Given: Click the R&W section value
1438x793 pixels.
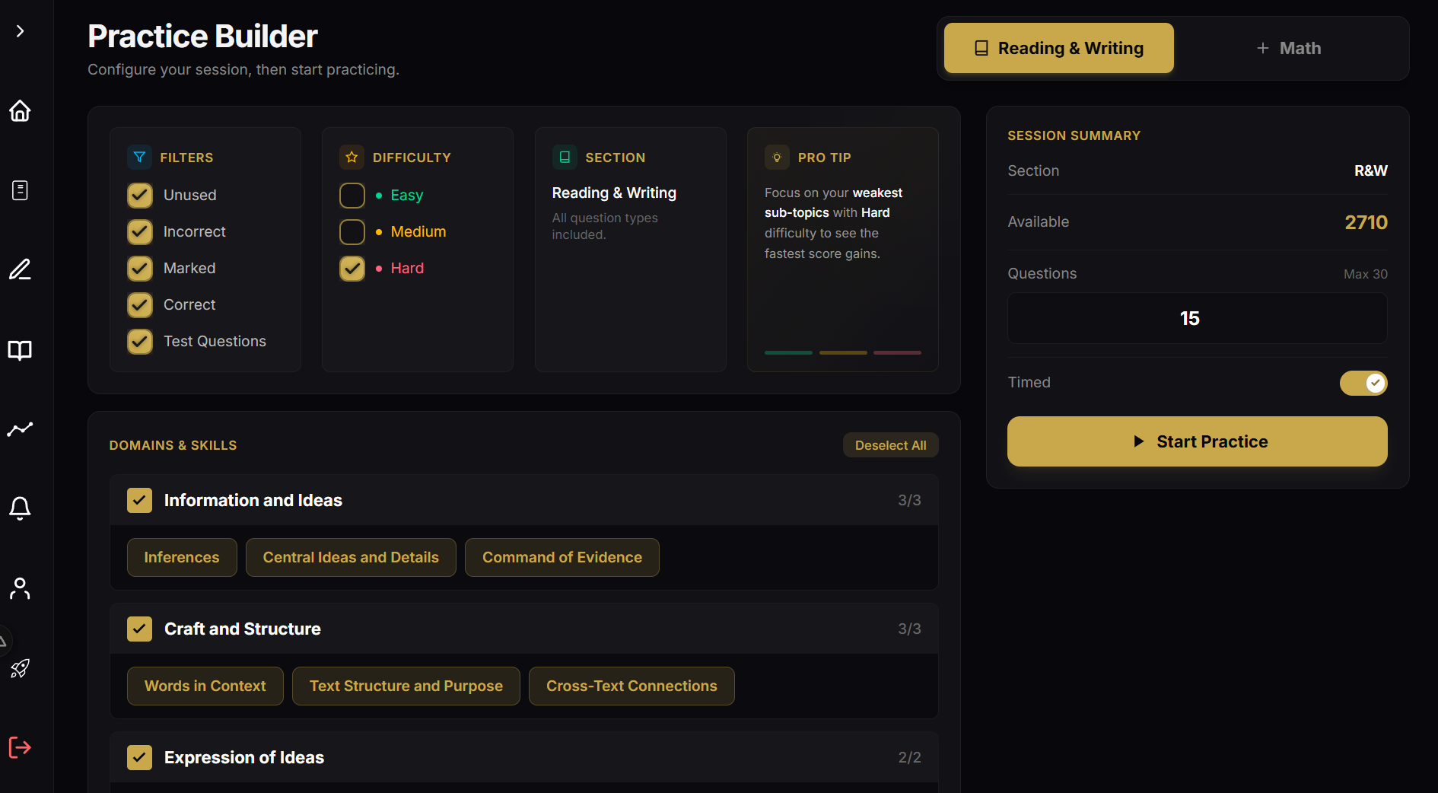Looking at the screenshot, I should (1371, 170).
